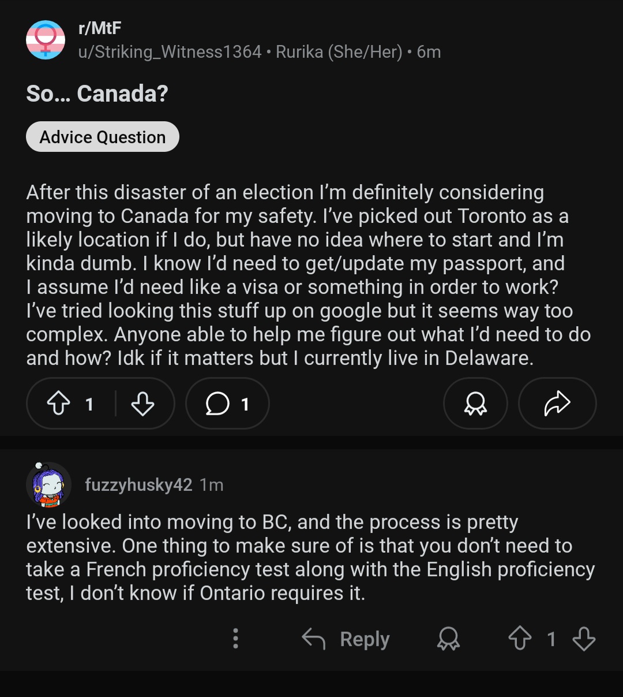Share the post with the arrow icon
The height and width of the screenshot is (697, 623).
pos(557,404)
